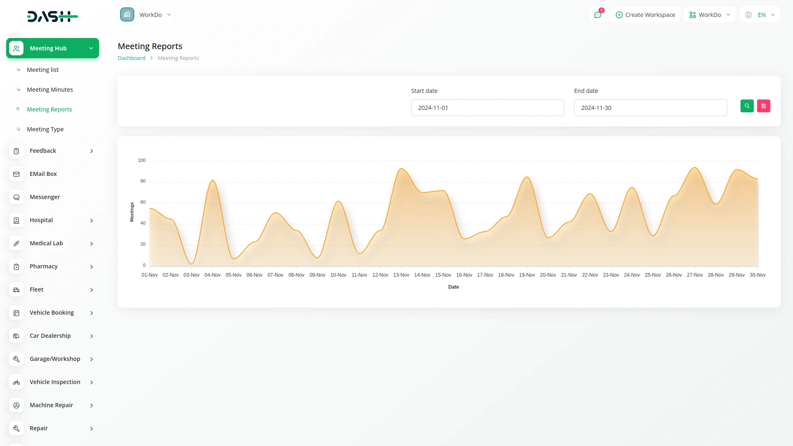The width and height of the screenshot is (793, 446).
Task: Click the Repair tools icon
Action: click(16, 429)
